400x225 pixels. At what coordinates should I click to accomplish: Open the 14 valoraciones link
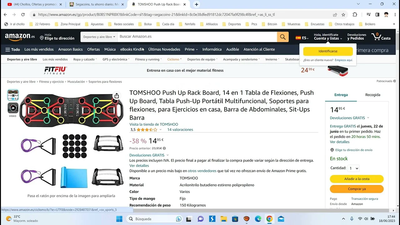point(180,130)
